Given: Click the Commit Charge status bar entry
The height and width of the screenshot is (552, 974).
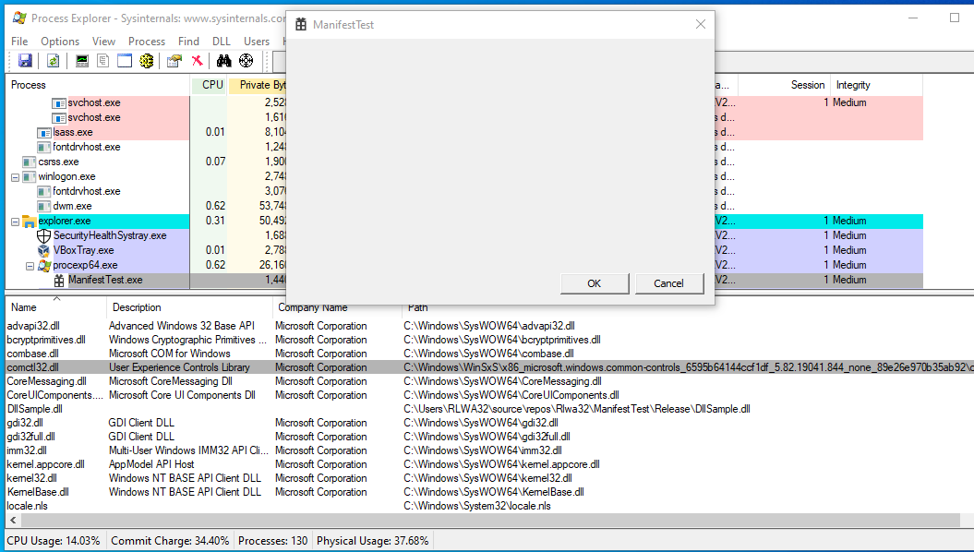Looking at the screenshot, I should pyautogui.click(x=170, y=541).
